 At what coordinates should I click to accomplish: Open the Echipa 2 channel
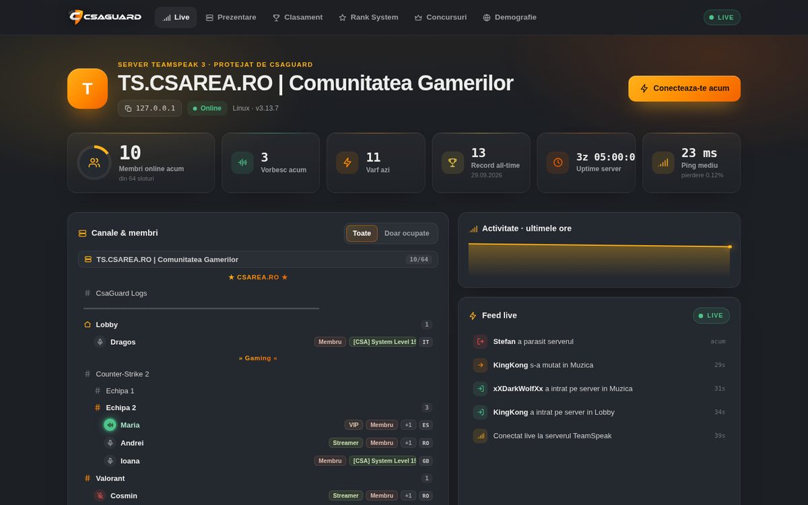point(263,407)
